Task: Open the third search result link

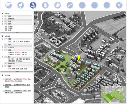Action: (x=17, y=92)
